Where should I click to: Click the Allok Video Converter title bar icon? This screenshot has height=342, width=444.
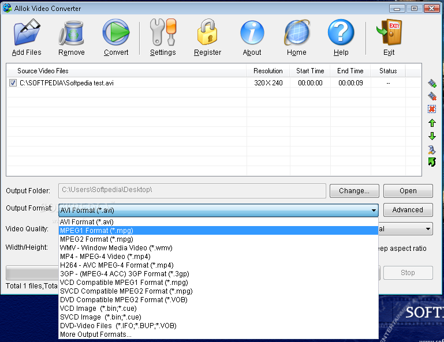point(7,8)
